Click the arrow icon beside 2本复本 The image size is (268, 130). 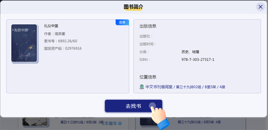tap(120, 123)
